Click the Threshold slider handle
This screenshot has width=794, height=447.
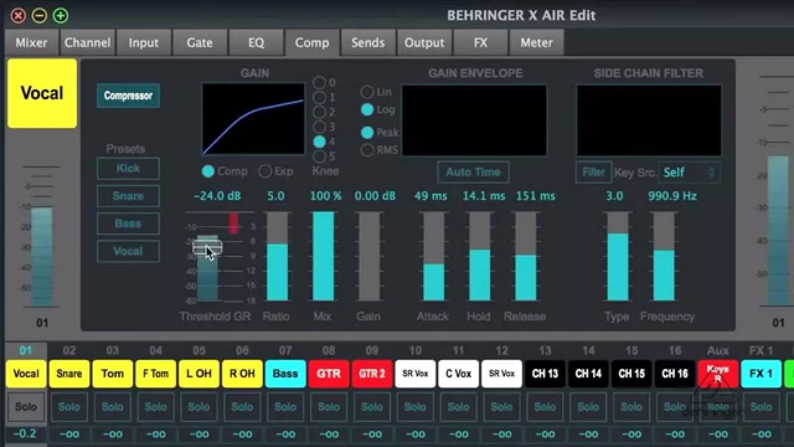coord(207,248)
